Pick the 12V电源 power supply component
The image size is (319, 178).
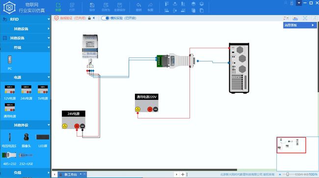pos(10,92)
